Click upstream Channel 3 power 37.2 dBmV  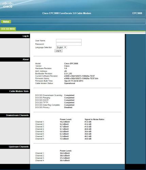pyautogui.click(x=65, y=158)
